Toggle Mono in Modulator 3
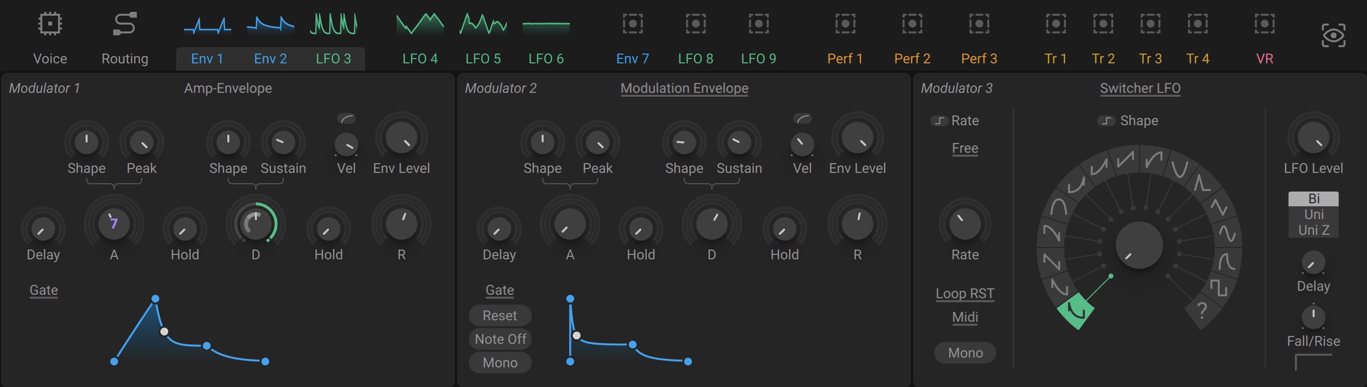Image resolution: width=1367 pixels, height=387 pixels. tap(965, 353)
